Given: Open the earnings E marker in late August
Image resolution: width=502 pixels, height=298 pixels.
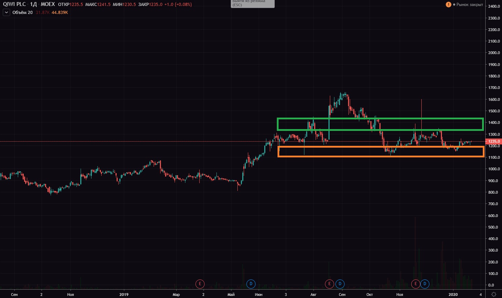Looking at the screenshot, I should [x=329, y=284].
